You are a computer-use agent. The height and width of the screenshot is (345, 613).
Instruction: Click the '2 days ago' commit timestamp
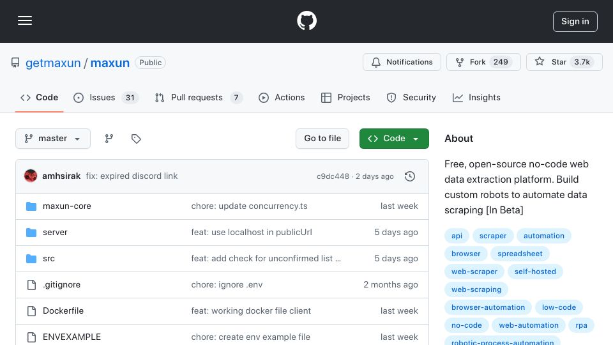click(x=374, y=176)
